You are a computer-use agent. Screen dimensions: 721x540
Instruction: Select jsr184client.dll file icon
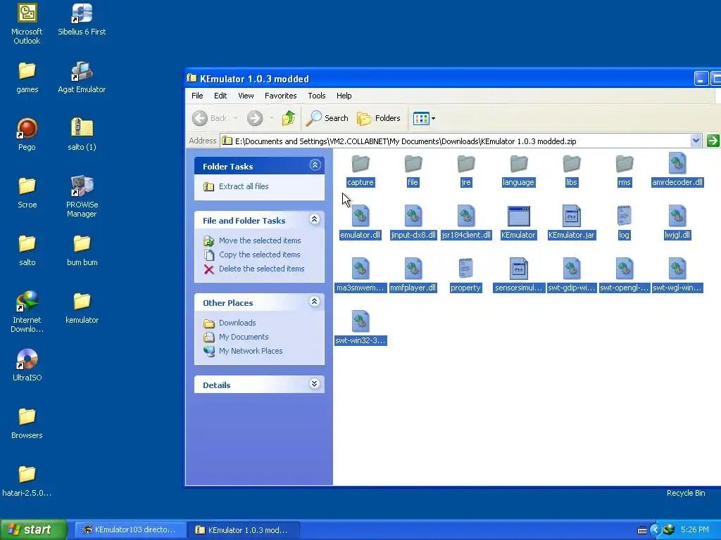pos(466,216)
